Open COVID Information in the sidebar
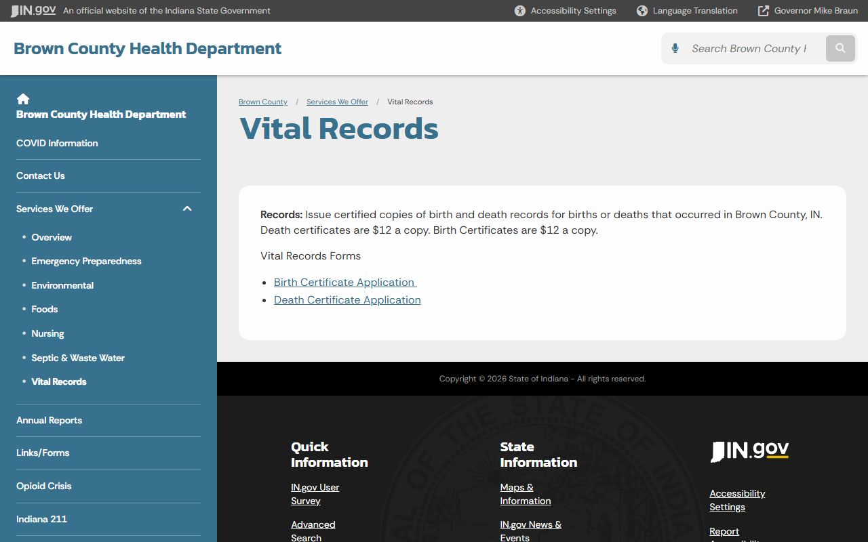 [x=57, y=143]
